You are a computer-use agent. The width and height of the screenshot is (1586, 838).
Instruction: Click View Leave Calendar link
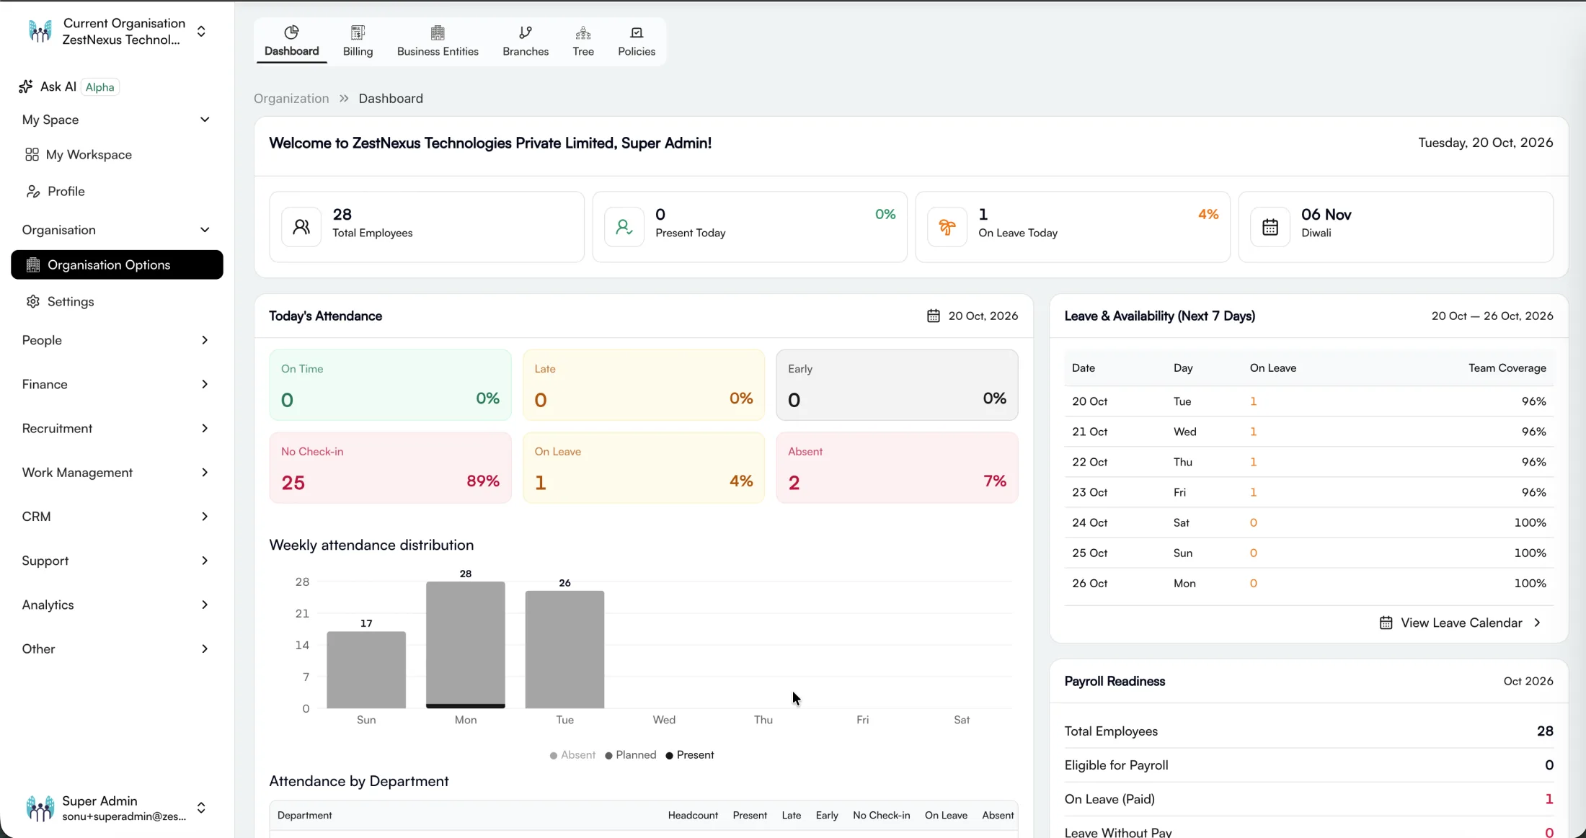coord(1461,623)
